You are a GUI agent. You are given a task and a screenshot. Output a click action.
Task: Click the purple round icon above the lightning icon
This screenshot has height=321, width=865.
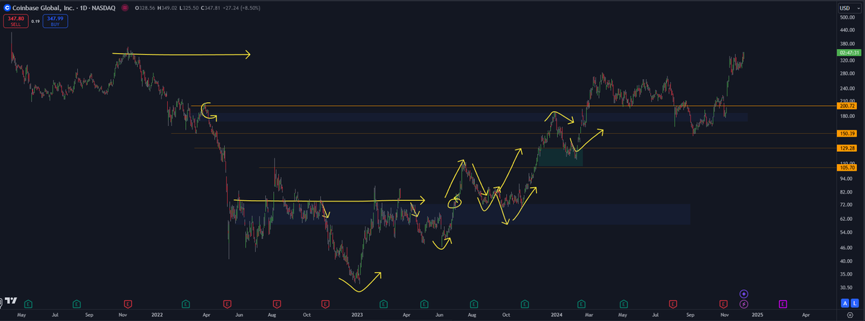coord(744,294)
